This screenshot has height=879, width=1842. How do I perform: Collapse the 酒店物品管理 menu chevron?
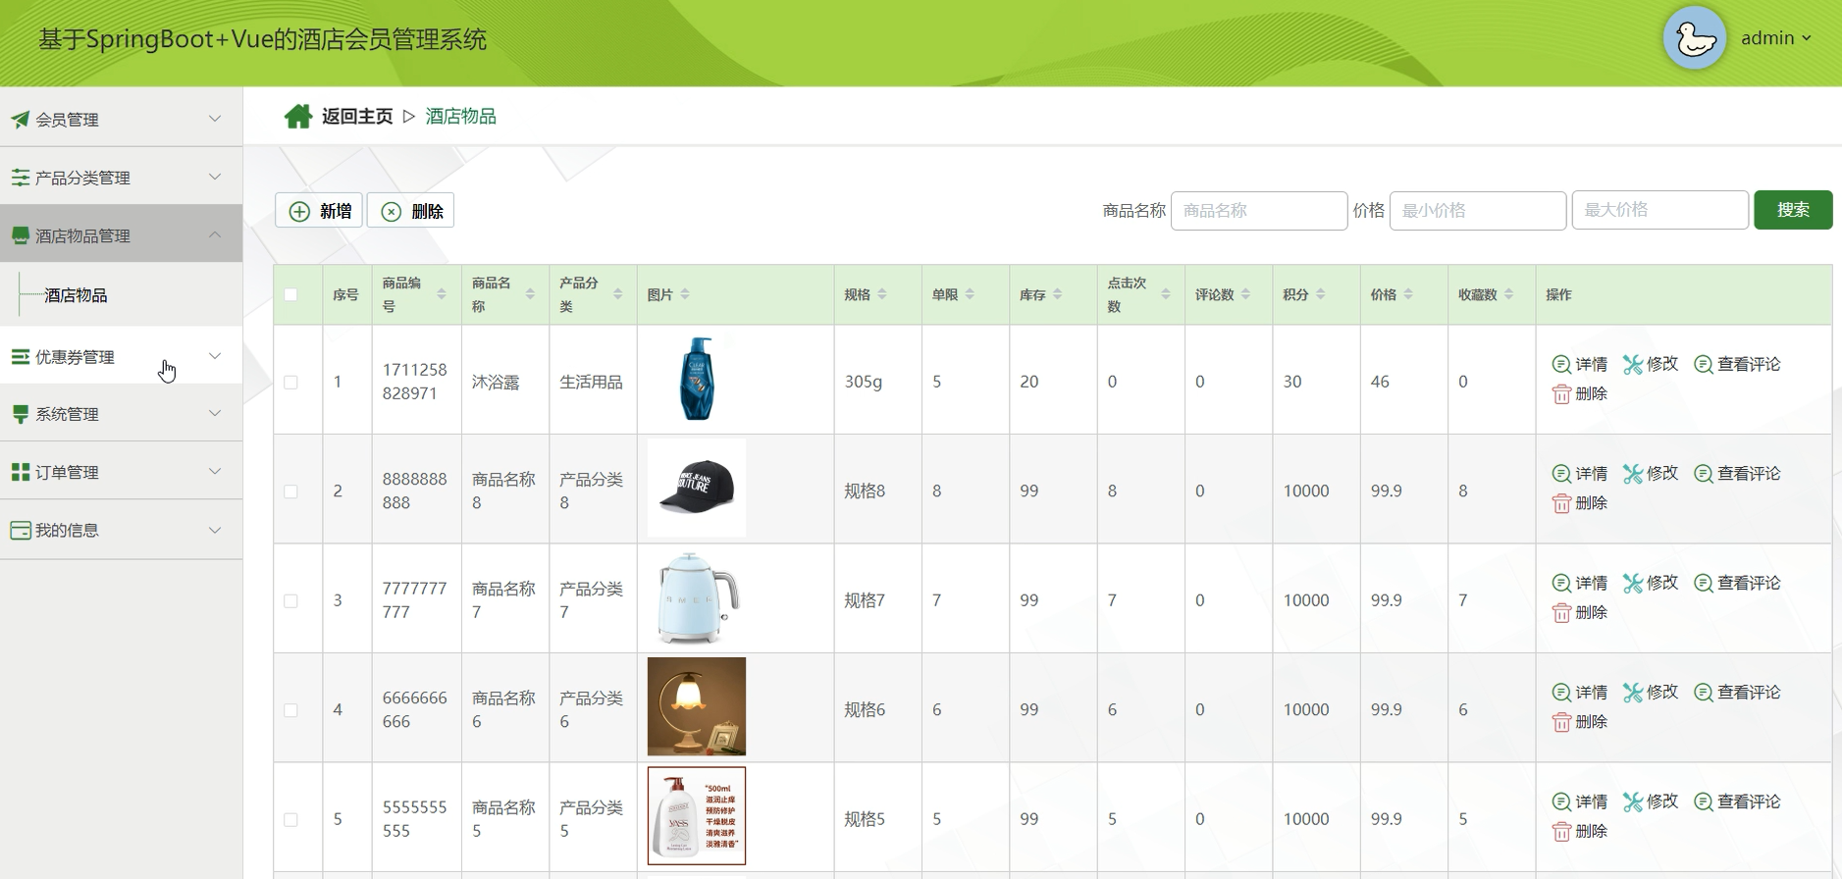(x=215, y=234)
